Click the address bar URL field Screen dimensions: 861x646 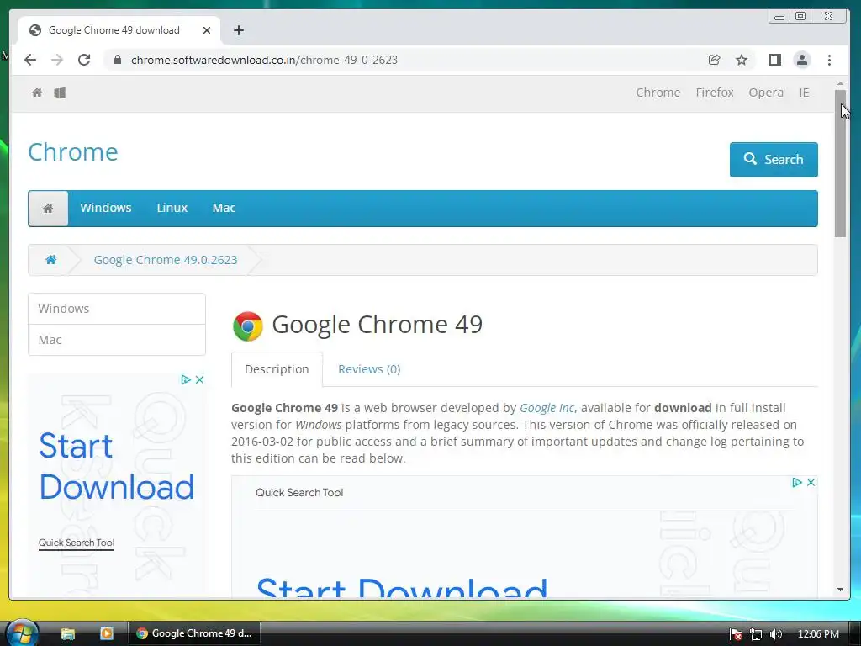[x=406, y=60]
